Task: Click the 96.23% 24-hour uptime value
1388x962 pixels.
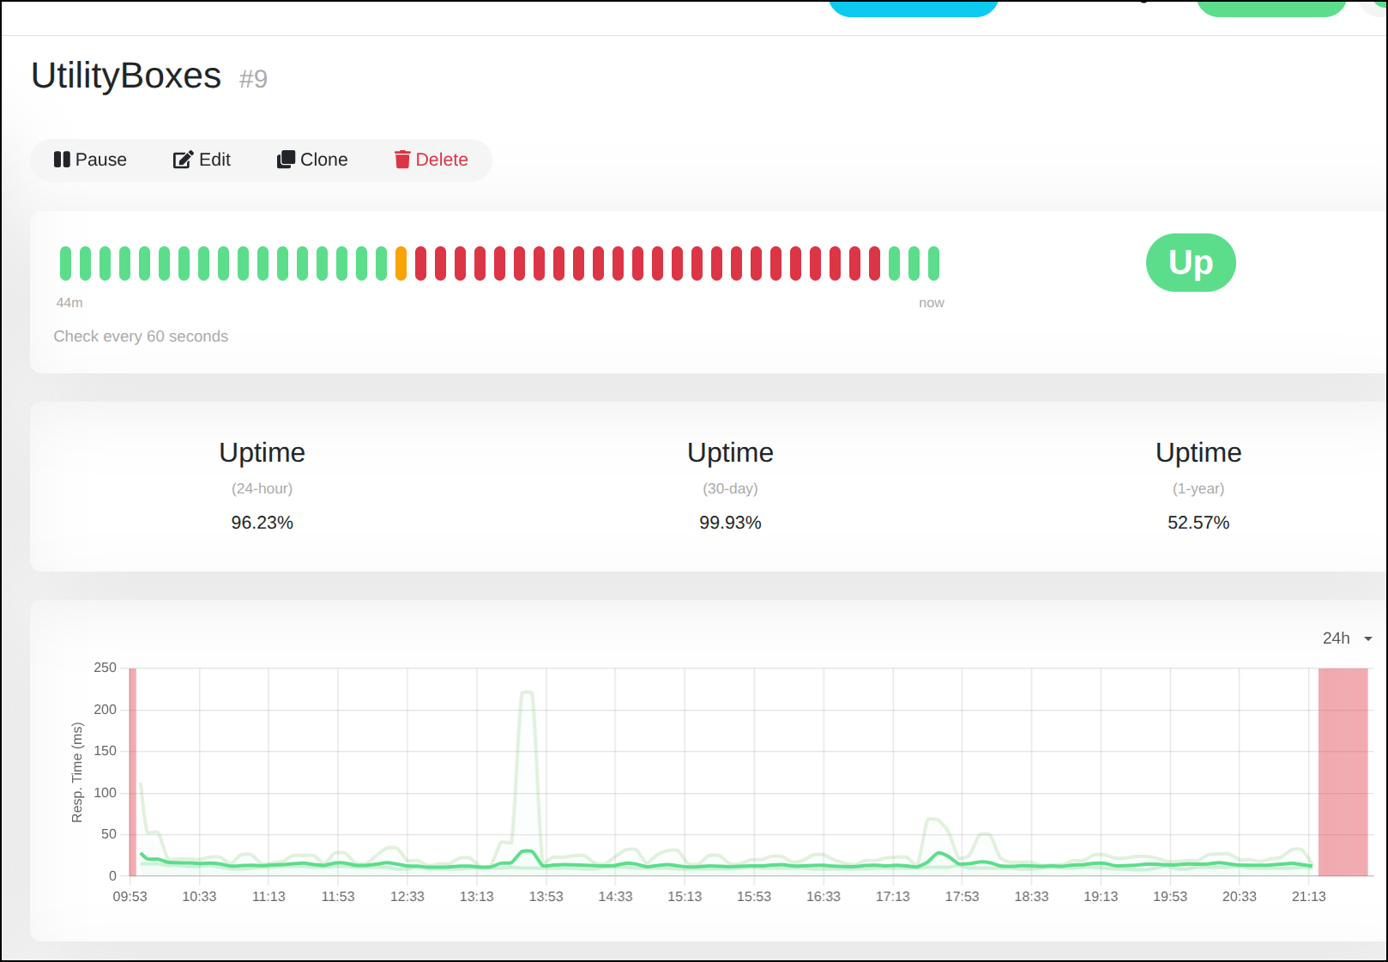Action: (262, 523)
